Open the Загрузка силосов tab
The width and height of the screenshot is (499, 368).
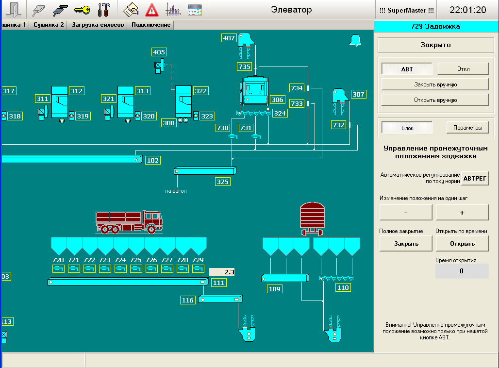(x=98, y=25)
